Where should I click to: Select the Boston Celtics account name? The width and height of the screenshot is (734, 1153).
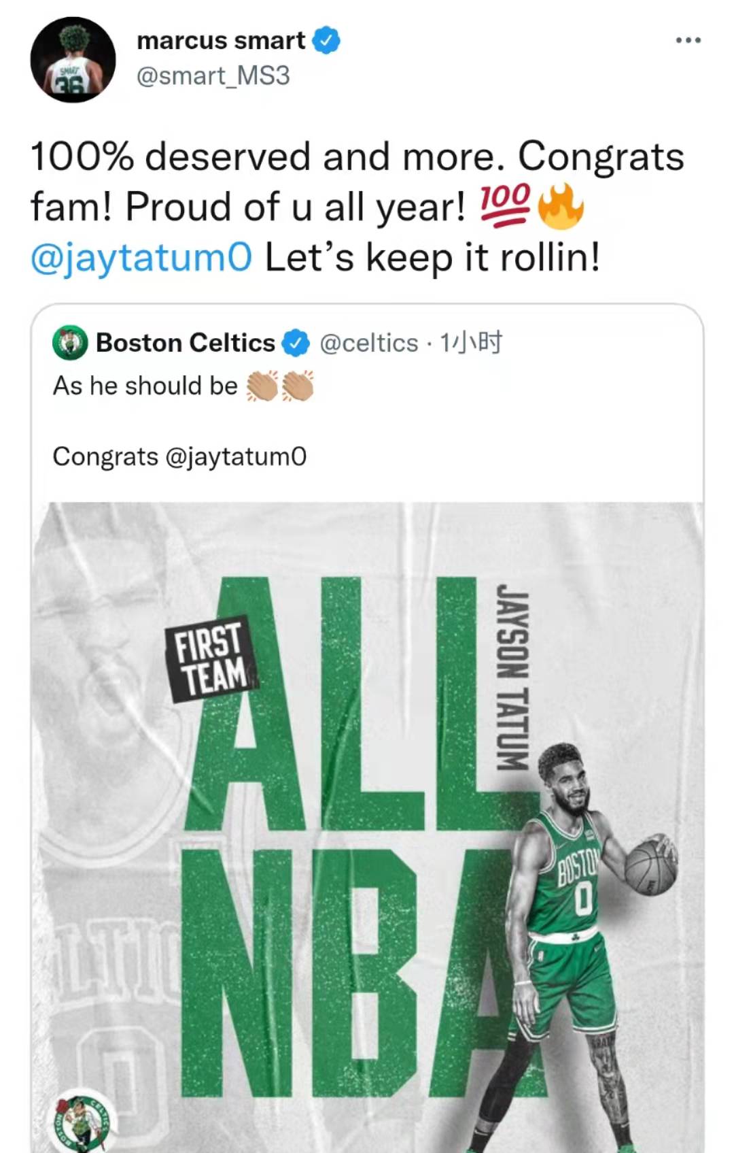pyautogui.click(x=186, y=343)
